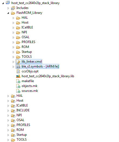Expand the ble_r2.symbols arrow
The image size is (119, 142).
point(13,67)
